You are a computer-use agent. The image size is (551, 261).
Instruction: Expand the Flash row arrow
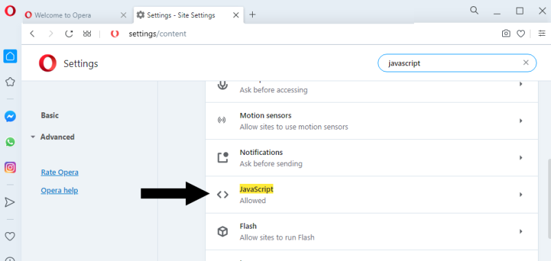[521, 231]
